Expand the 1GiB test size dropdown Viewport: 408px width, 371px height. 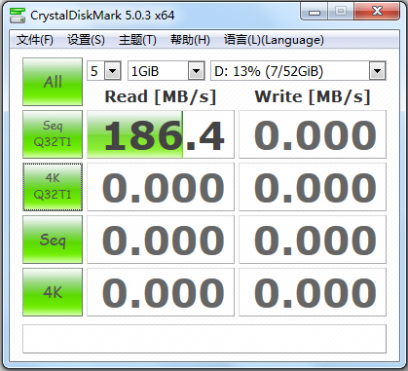196,70
